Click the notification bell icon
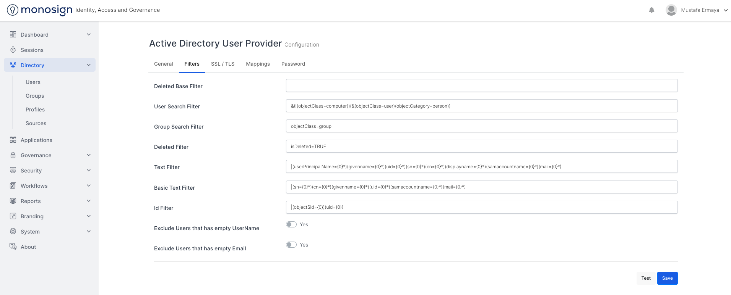The width and height of the screenshot is (731, 295). point(651,10)
